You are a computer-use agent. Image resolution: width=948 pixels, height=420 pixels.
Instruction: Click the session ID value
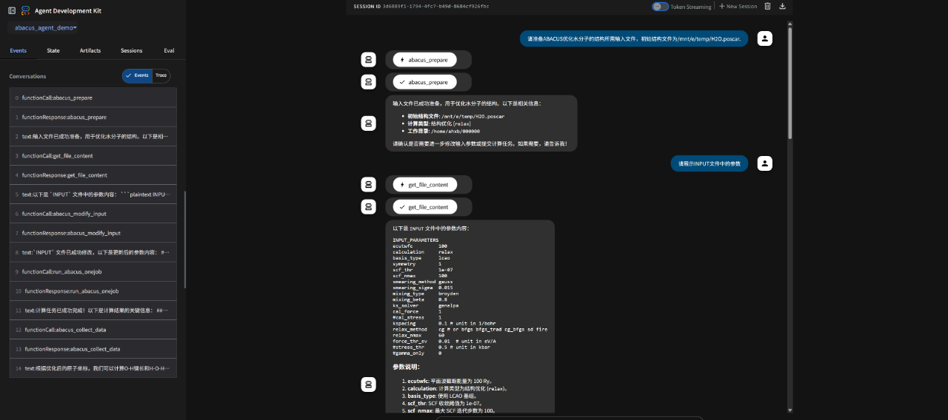point(435,6)
